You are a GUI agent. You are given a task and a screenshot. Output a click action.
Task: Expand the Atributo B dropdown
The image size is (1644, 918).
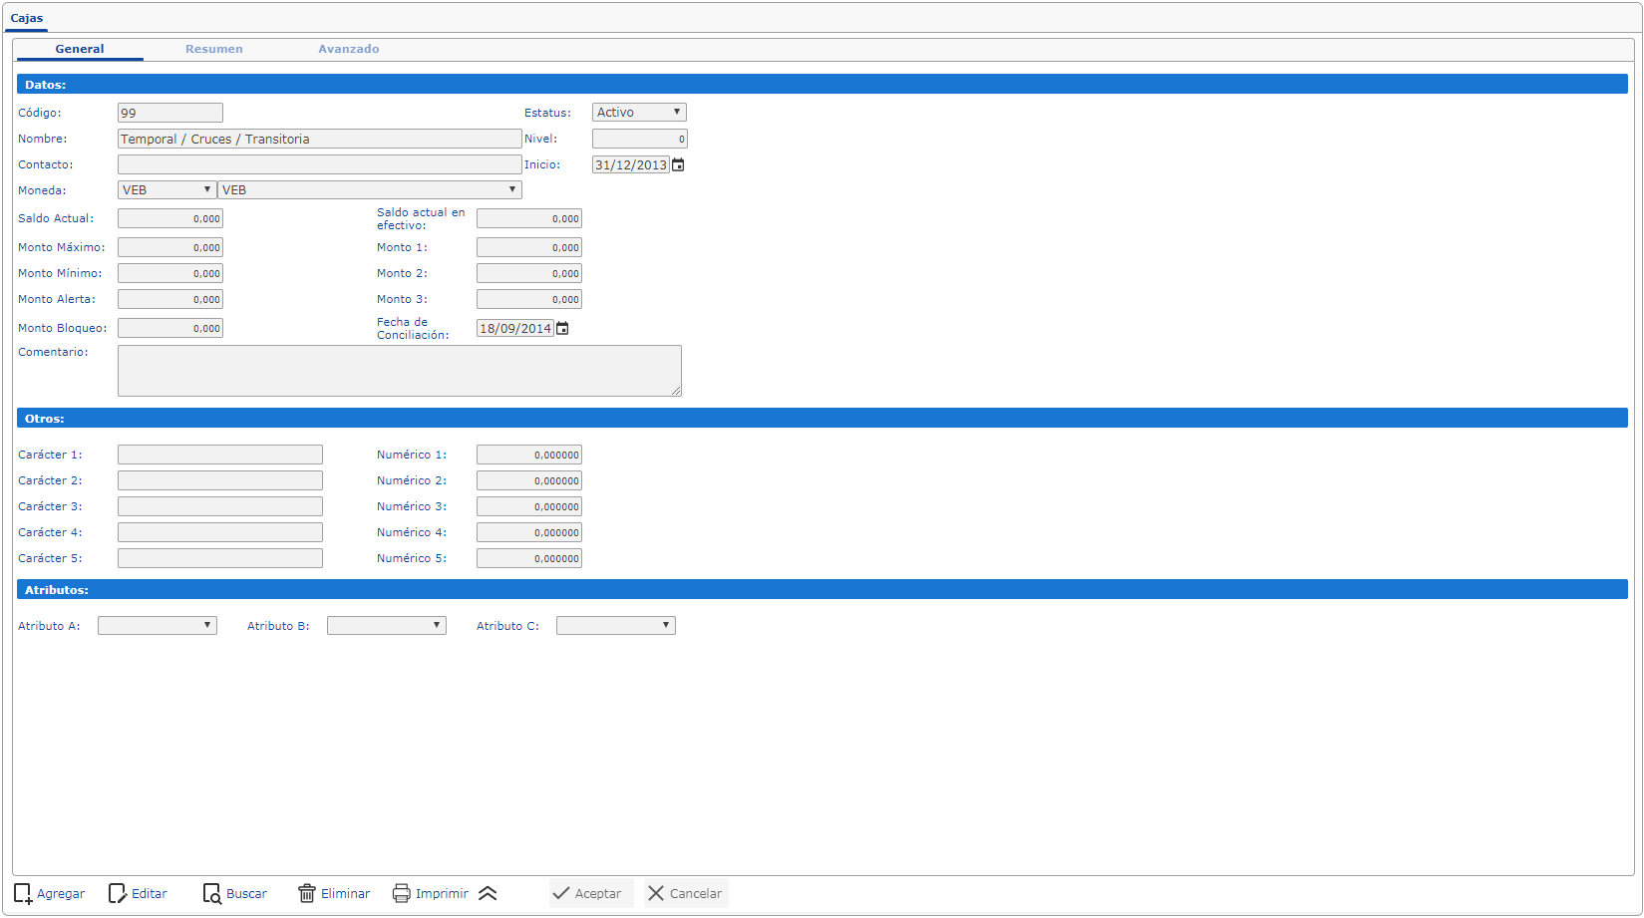click(x=387, y=626)
